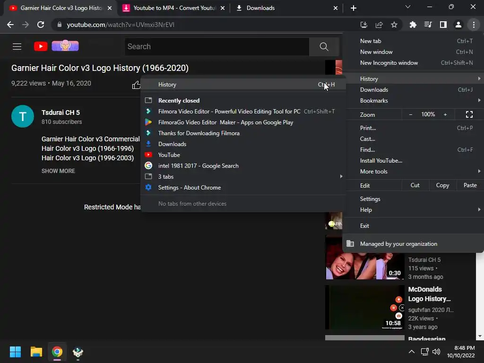Choose Find... in Chrome menu
Viewport: 484px width, 363px height.
[x=413, y=150]
